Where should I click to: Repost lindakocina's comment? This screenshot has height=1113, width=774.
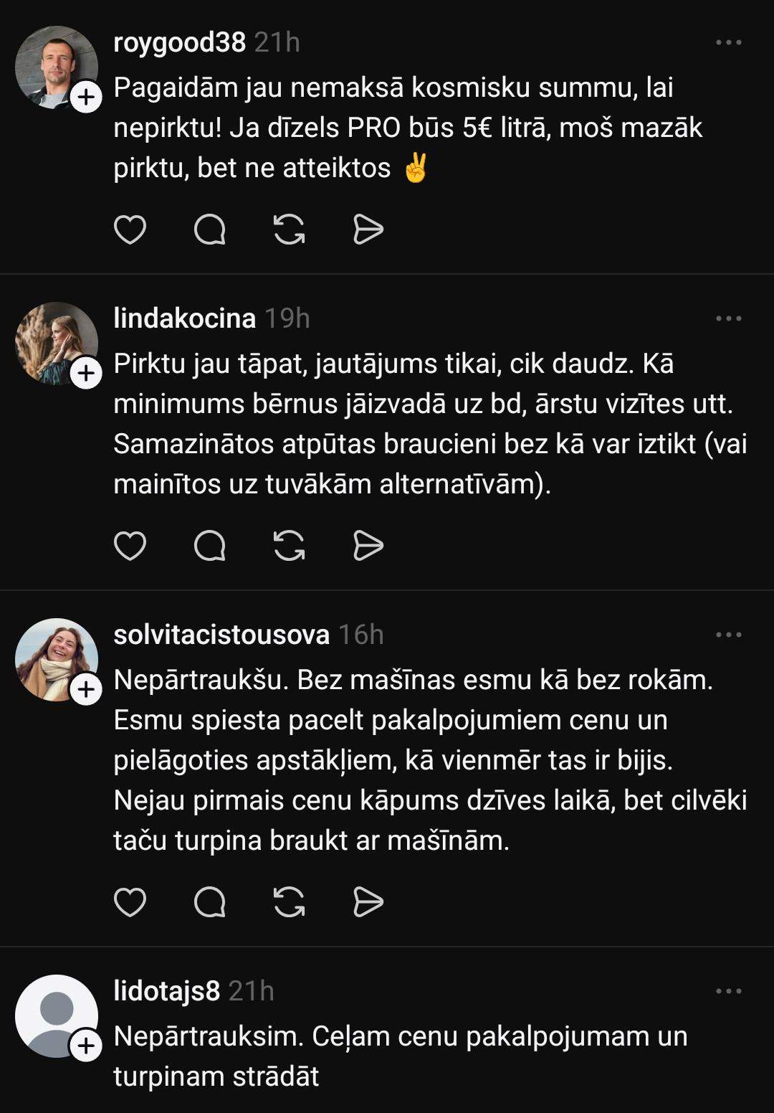pos(290,546)
